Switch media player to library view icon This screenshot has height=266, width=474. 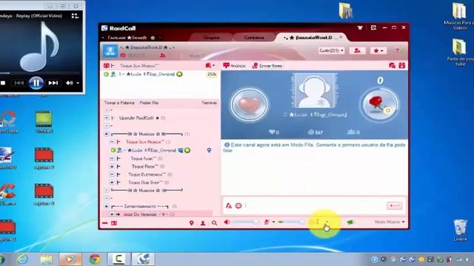pyautogui.click(x=75, y=16)
